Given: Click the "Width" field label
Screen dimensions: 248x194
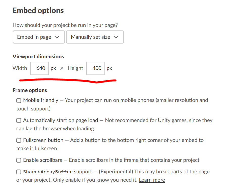Looking at the screenshot, I should (20, 68).
